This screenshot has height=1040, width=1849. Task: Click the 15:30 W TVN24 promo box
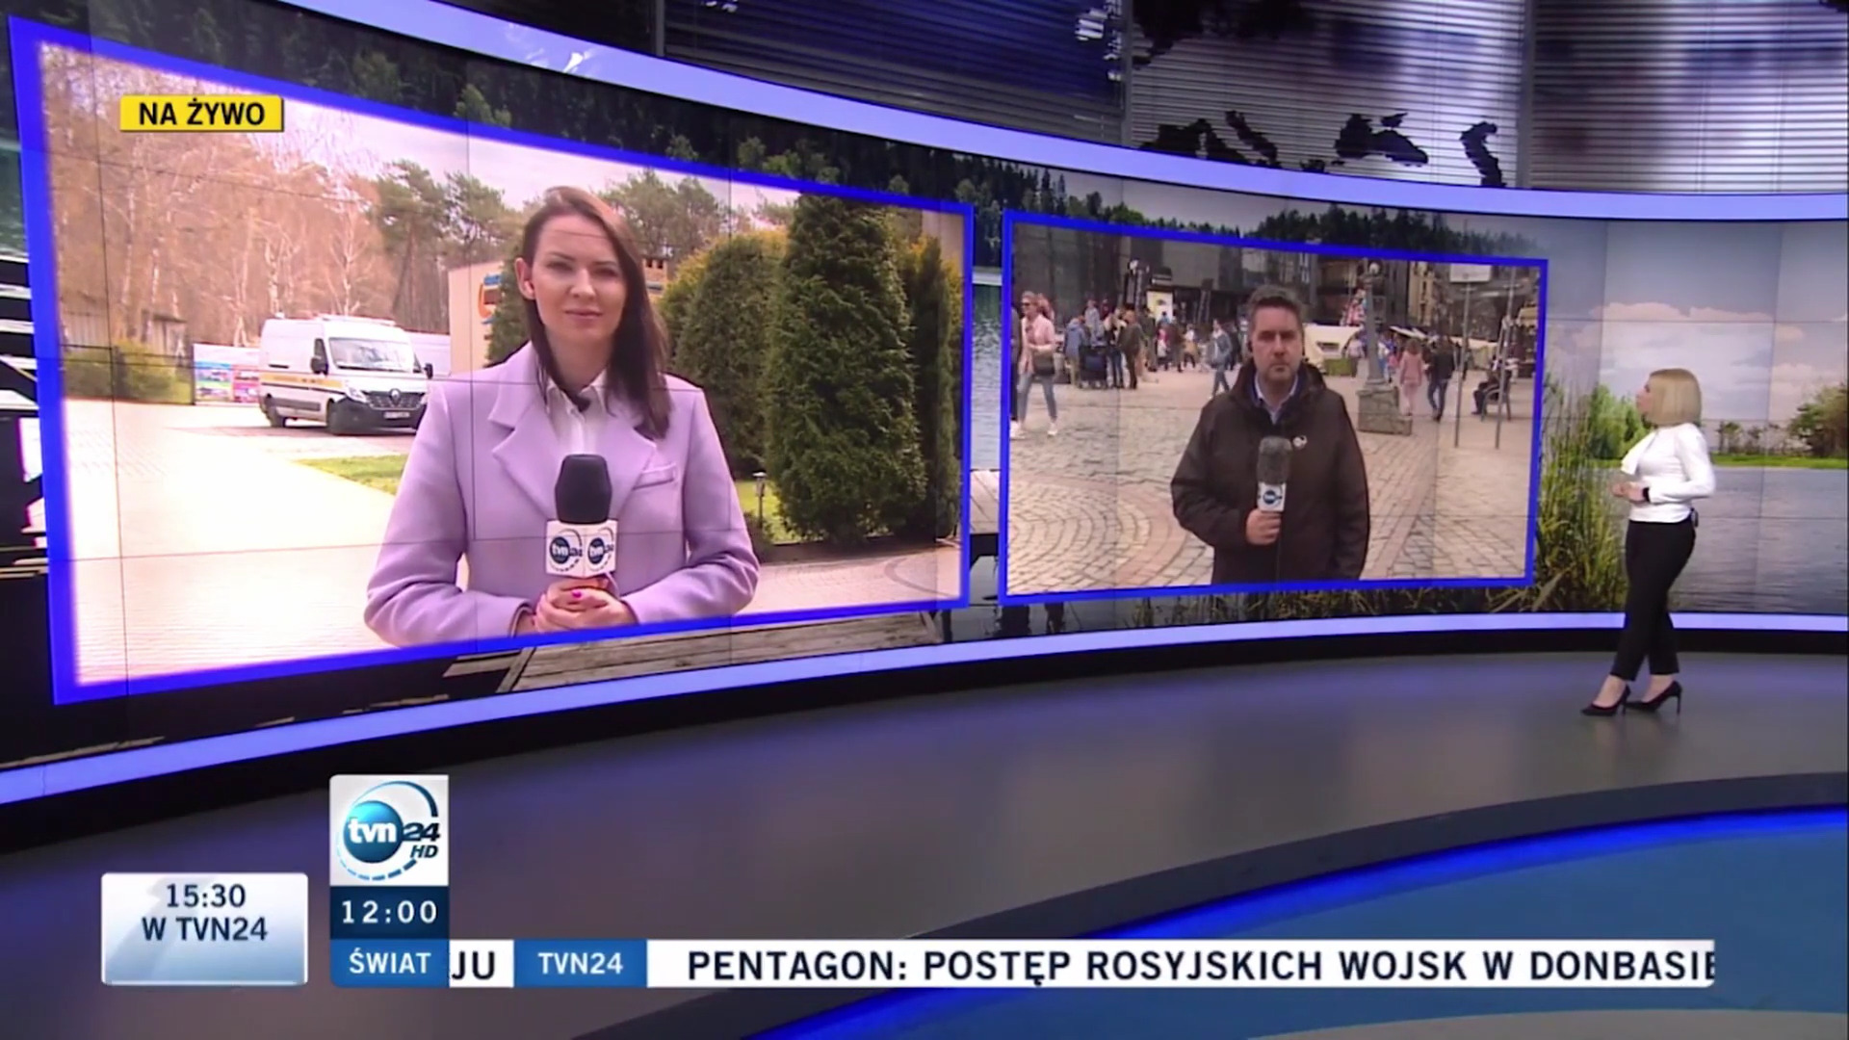click(204, 928)
